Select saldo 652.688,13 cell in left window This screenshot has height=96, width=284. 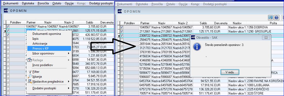pyautogui.click(x=90, y=68)
